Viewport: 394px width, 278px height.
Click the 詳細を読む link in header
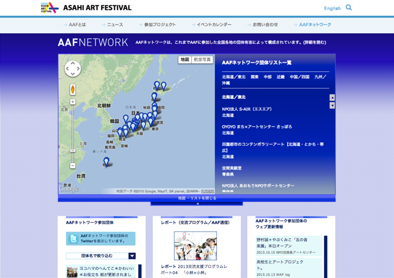click(x=315, y=43)
